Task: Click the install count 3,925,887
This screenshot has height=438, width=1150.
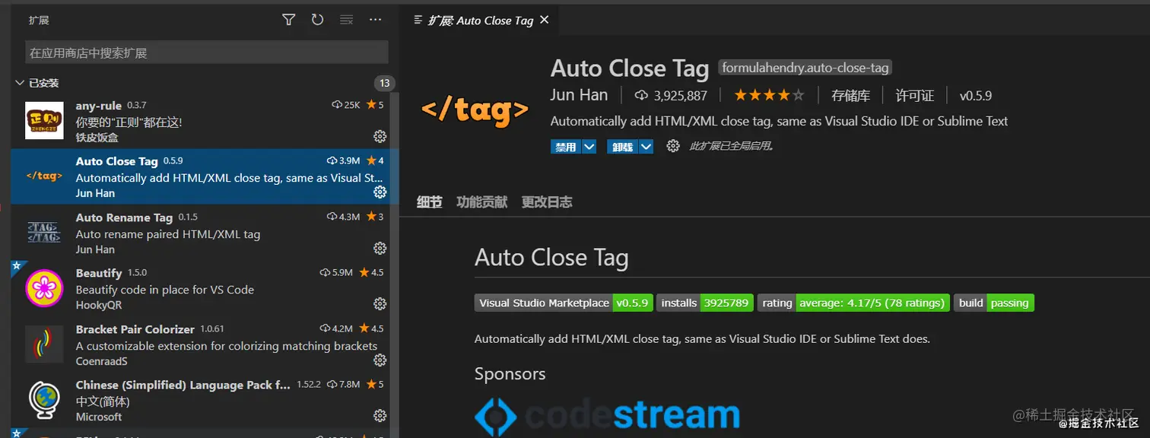Action: (671, 96)
